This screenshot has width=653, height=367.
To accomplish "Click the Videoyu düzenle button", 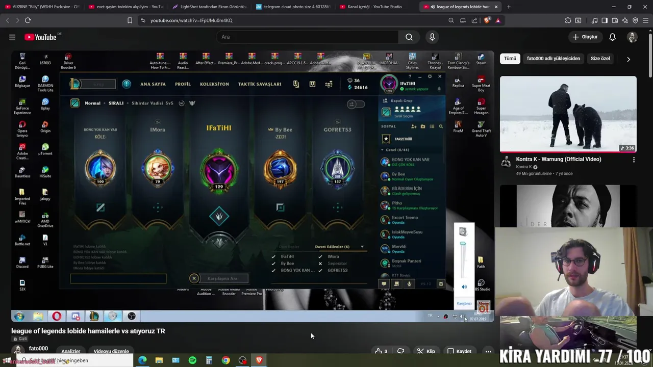I will click(111, 351).
